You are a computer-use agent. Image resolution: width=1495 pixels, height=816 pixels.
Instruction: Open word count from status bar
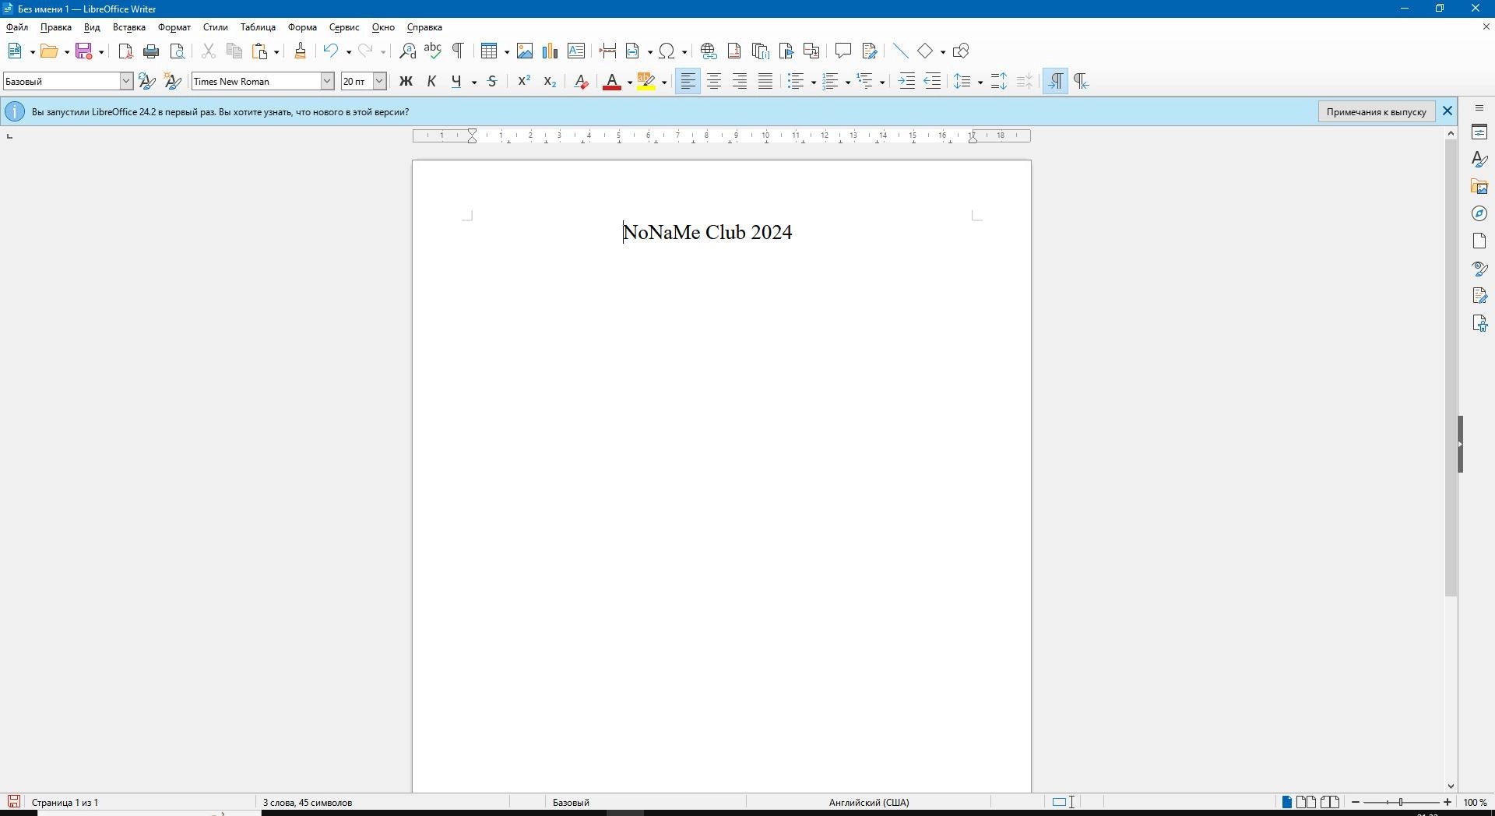pyautogui.click(x=308, y=803)
